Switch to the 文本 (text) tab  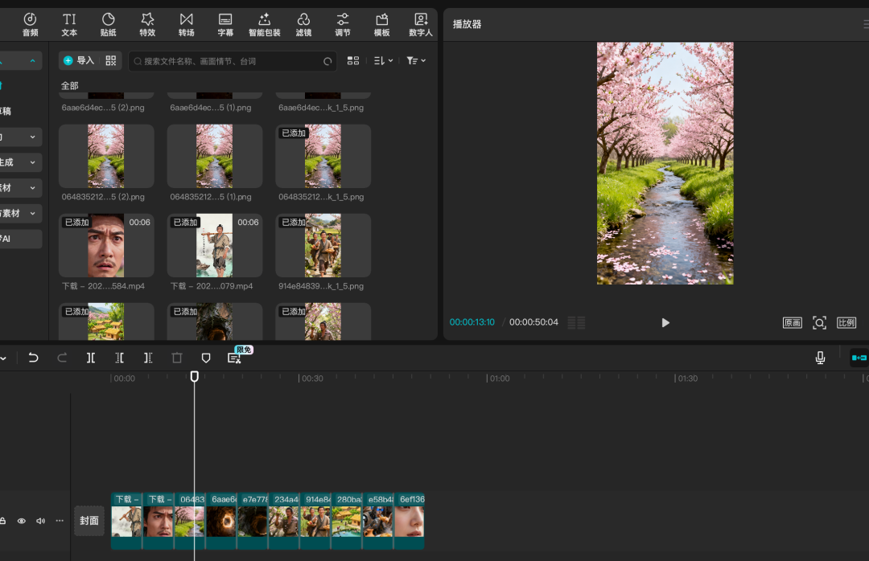click(x=69, y=24)
